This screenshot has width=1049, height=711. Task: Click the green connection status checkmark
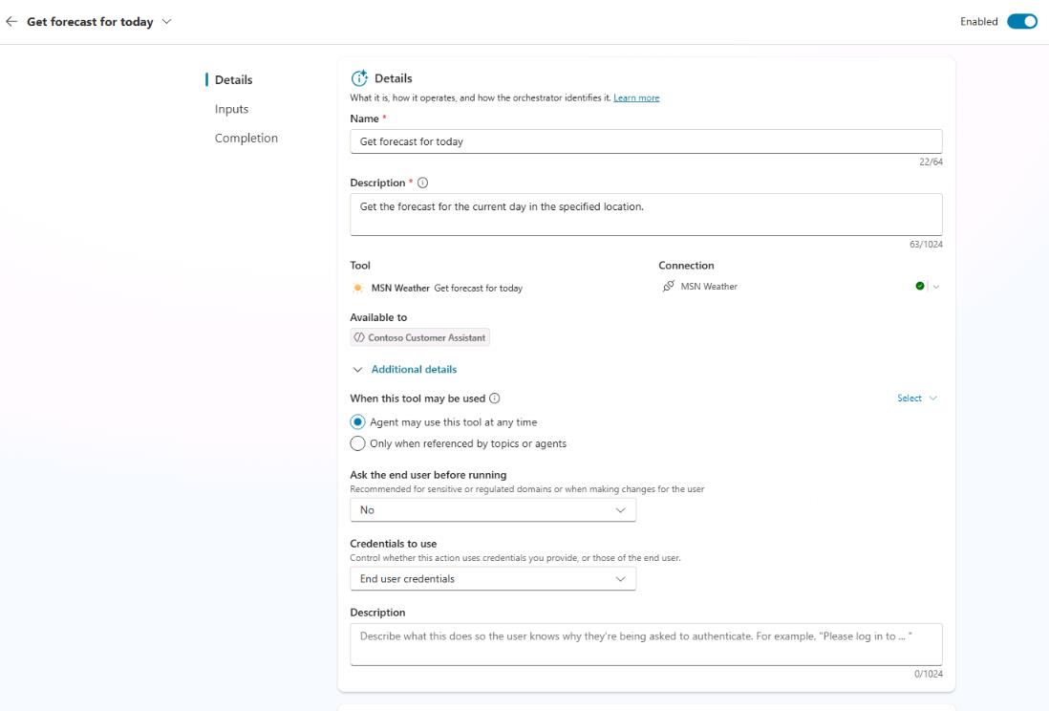coord(919,286)
